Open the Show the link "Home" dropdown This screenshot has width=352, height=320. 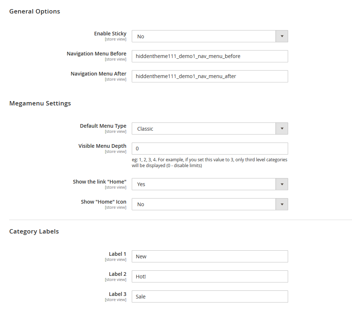tap(282, 184)
